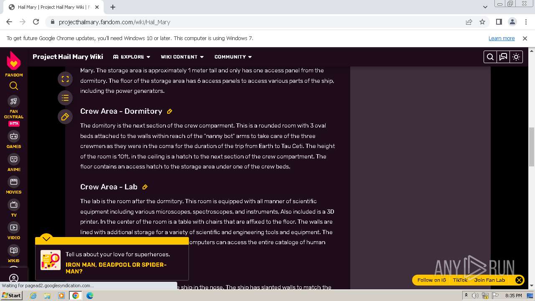Image resolution: width=535 pixels, height=301 pixels.
Task: Open Microsoft Edge from taskbar
Action: click(90, 296)
